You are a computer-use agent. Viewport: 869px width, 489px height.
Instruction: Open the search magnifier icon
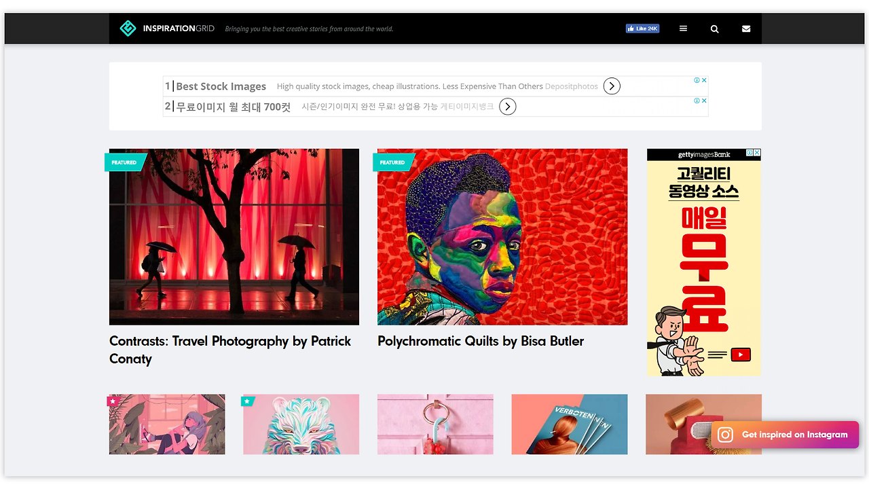(714, 29)
